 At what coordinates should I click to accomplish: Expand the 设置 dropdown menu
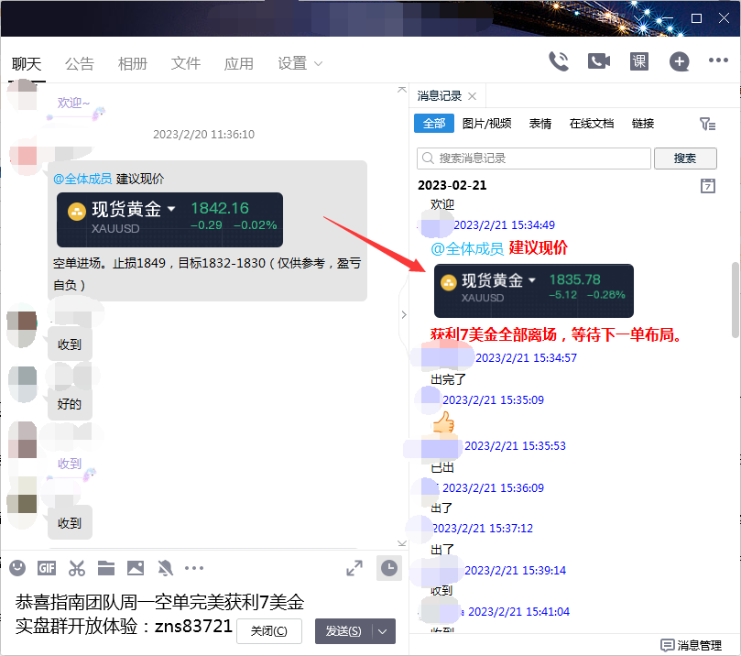coord(300,63)
